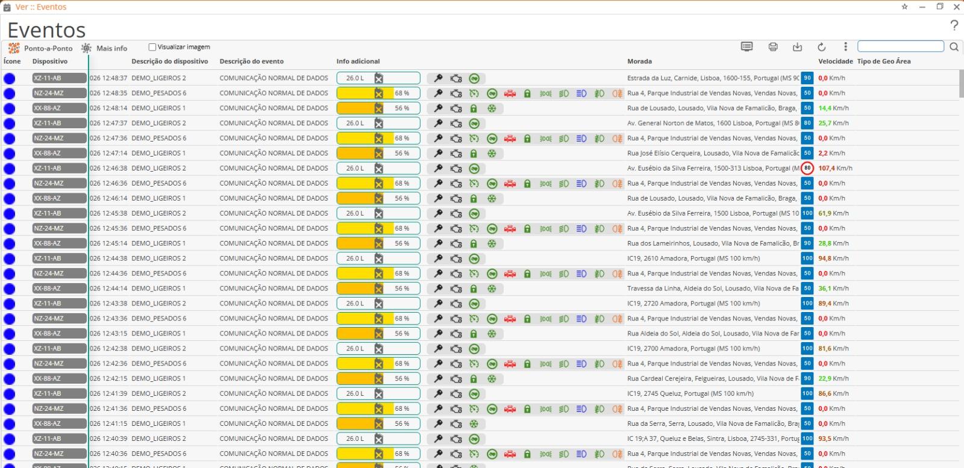Image resolution: width=964 pixels, height=468 pixels.
Task: Sort by the Velocidade column header
Action: point(835,61)
